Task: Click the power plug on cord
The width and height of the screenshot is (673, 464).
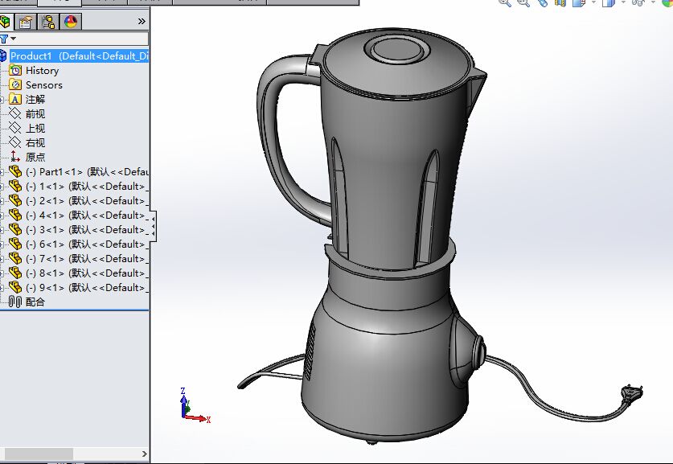Action: coord(632,392)
